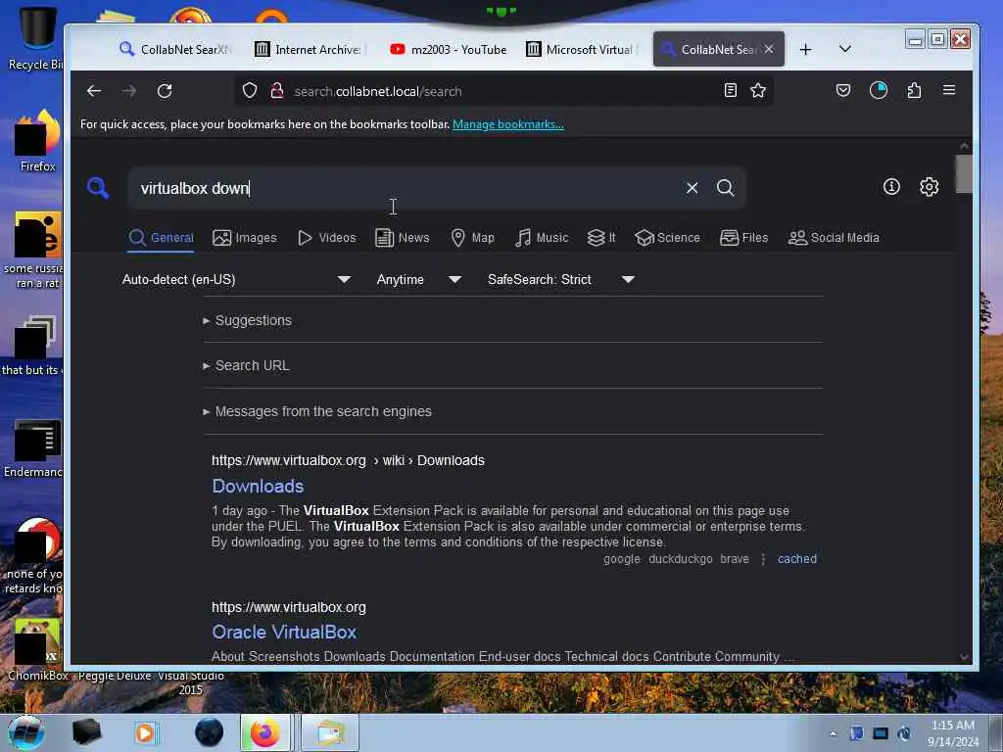The width and height of the screenshot is (1003, 752).
Task: Switch to the first CollabNet SearXNG tab
Action: click(x=174, y=49)
